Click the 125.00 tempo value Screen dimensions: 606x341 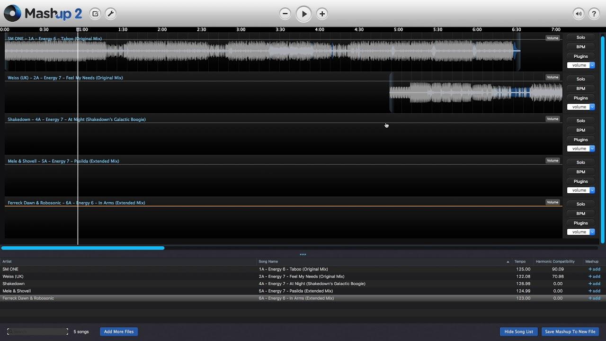[523, 269]
